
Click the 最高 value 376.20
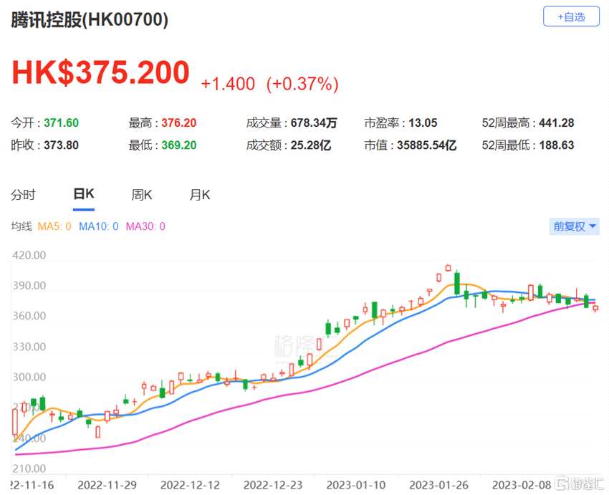[x=178, y=123]
